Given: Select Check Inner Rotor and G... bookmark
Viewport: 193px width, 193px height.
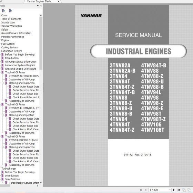Looking at the screenshot, I should 26,97.
